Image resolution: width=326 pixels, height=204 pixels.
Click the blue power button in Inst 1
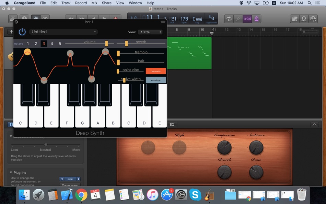tap(22, 32)
